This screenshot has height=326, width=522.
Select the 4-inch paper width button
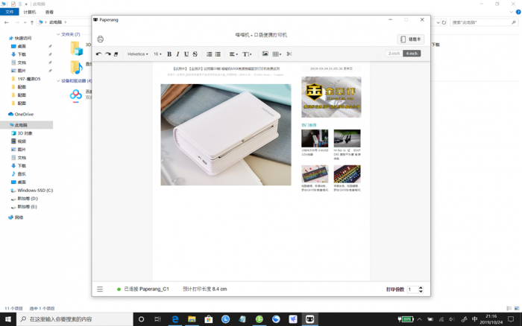coord(412,54)
